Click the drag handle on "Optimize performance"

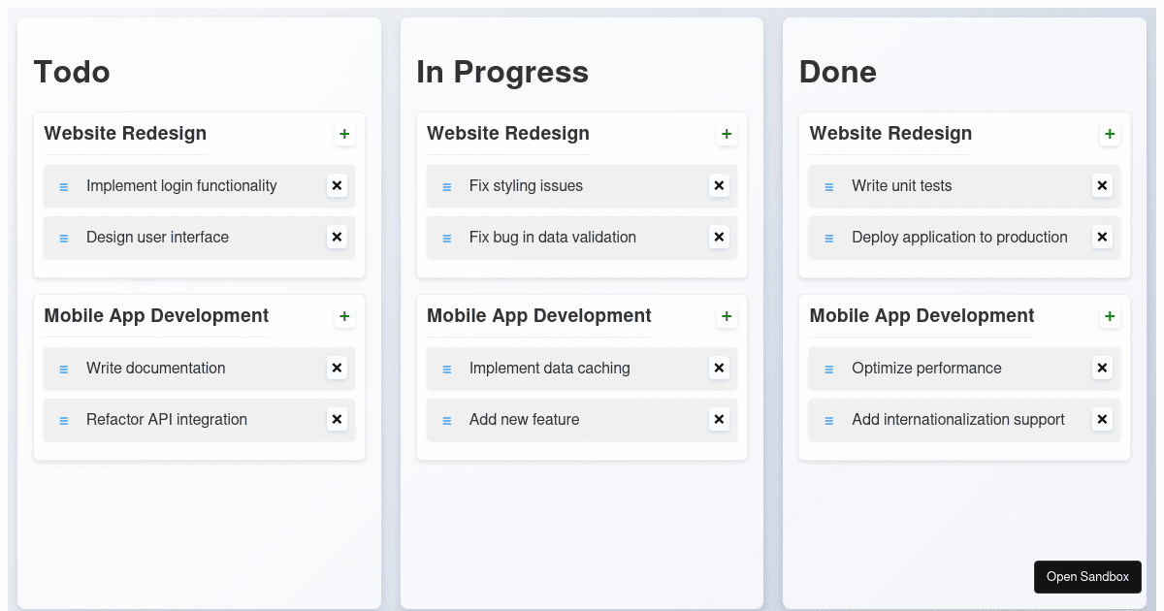click(x=828, y=368)
